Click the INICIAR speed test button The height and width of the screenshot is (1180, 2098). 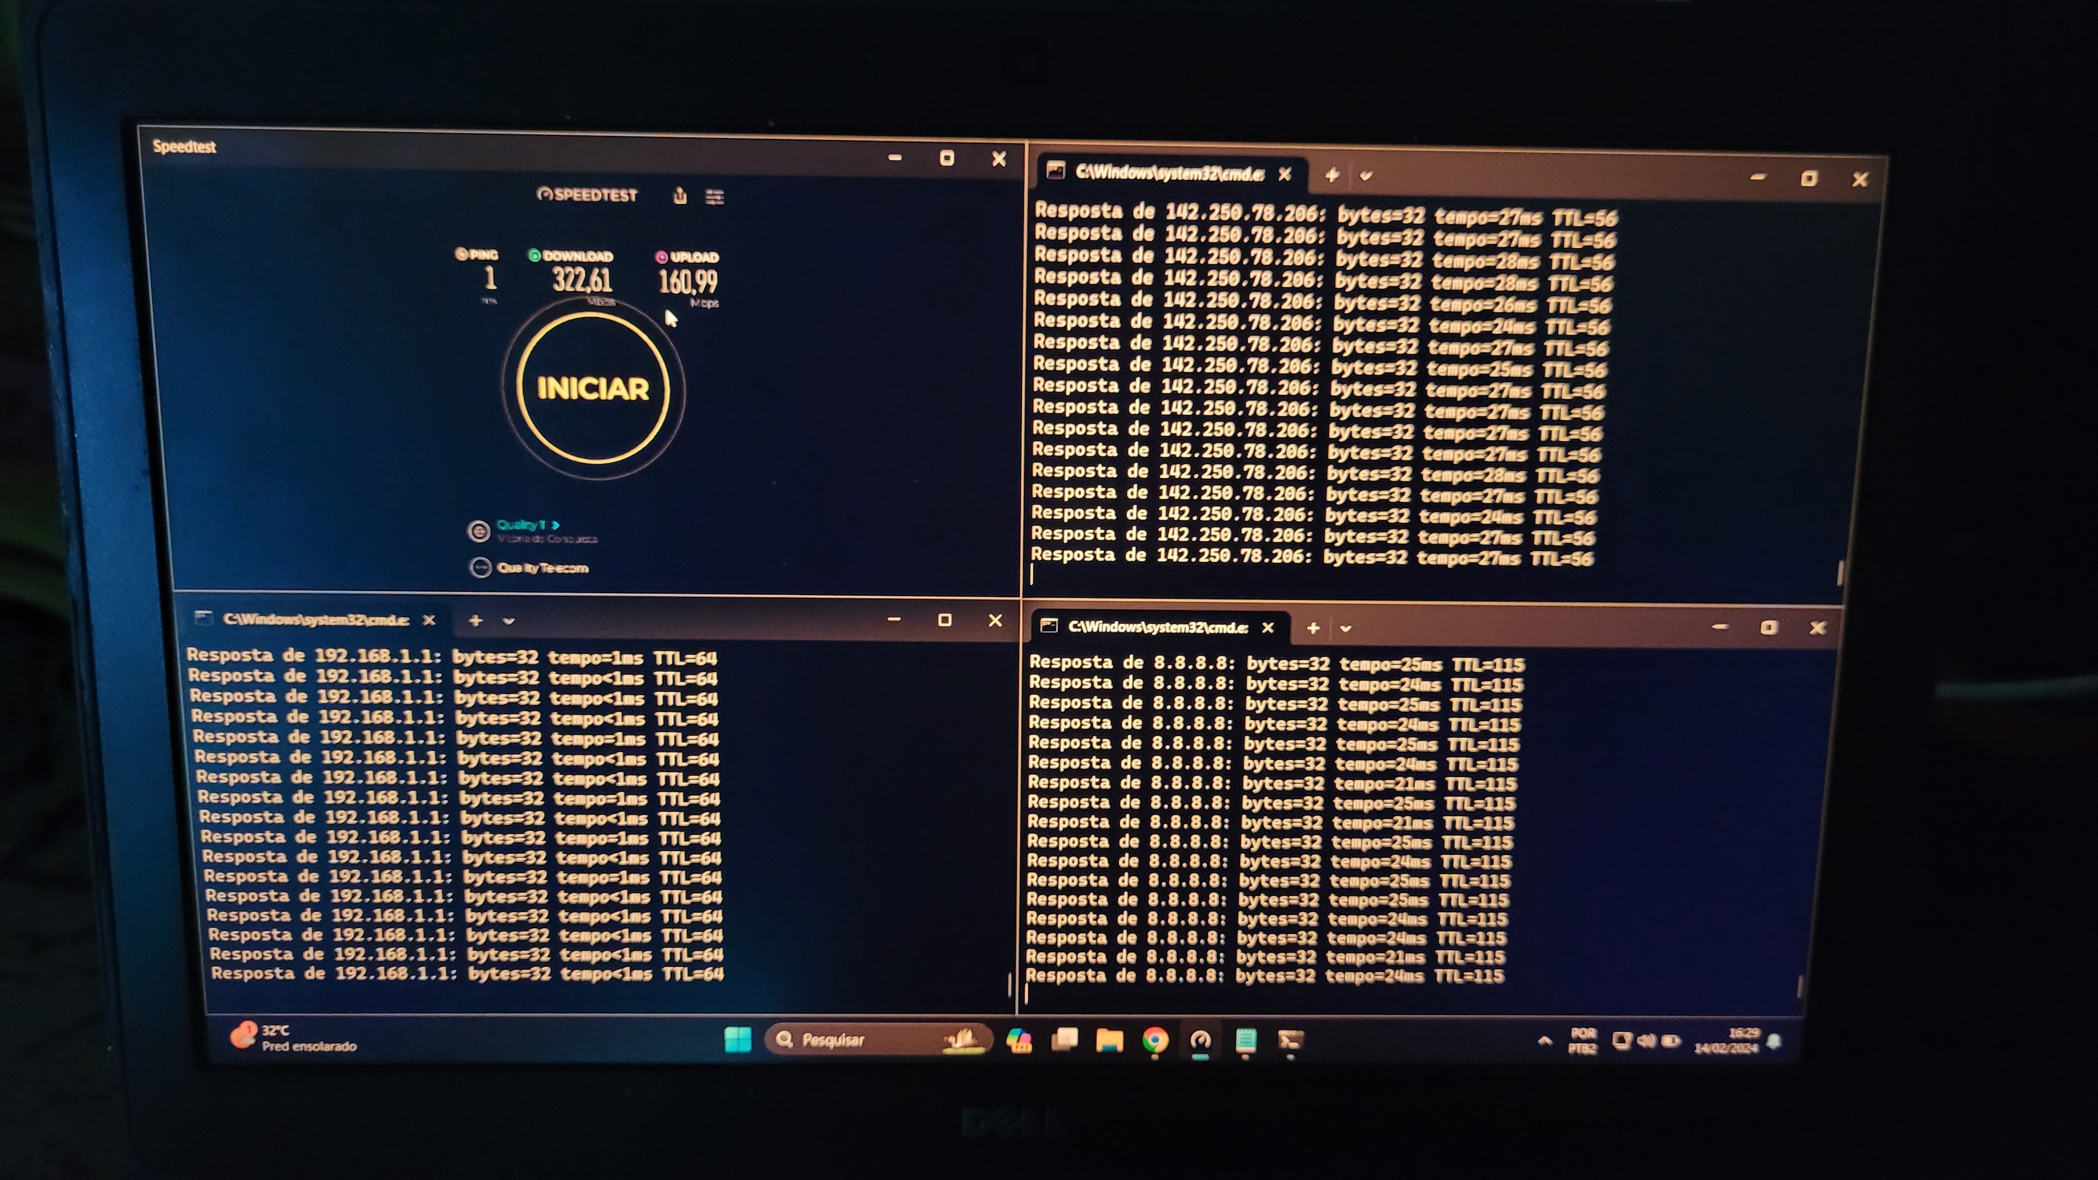(x=593, y=389)
